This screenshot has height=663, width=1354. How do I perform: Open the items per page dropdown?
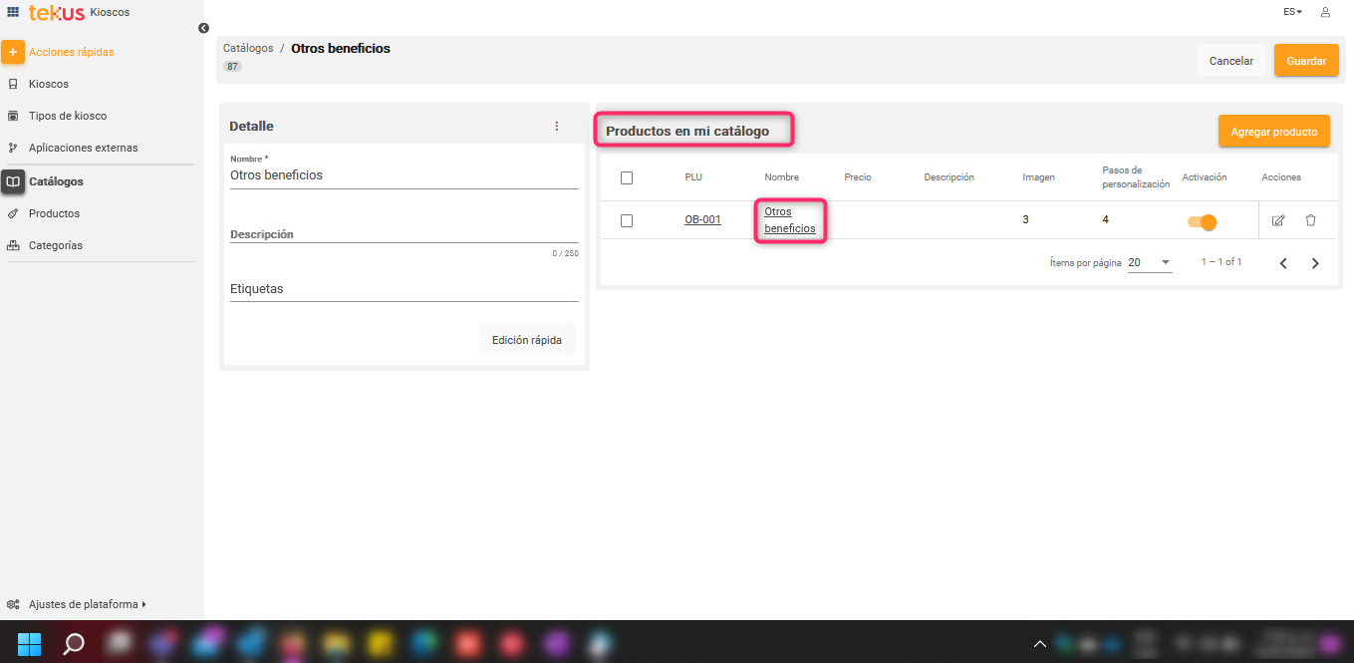click(1150, 262)
